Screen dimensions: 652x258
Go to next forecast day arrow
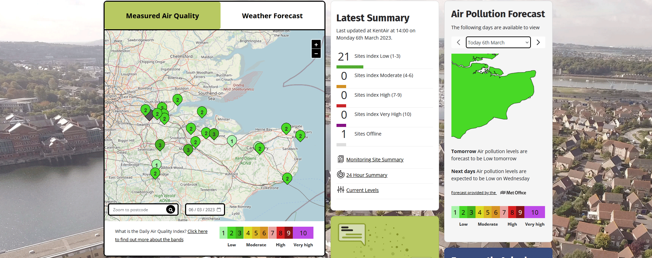538,42
